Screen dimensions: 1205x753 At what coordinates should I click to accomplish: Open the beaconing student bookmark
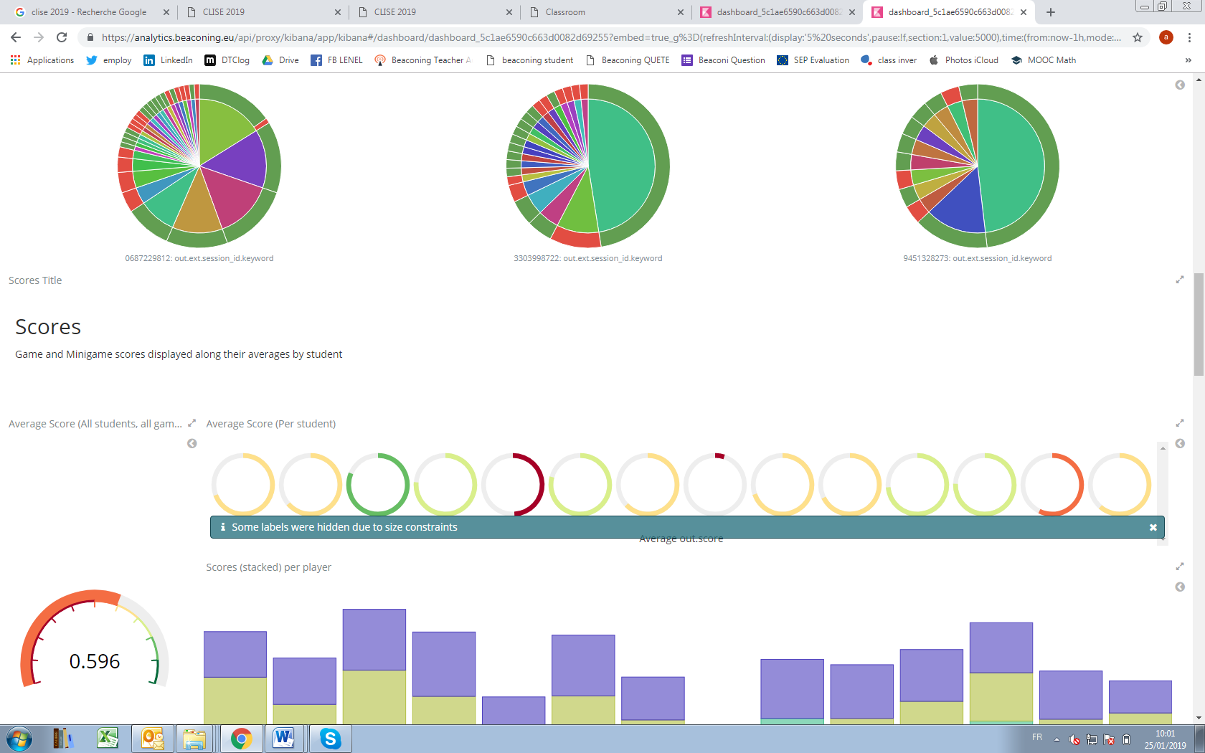click(529, 60)
